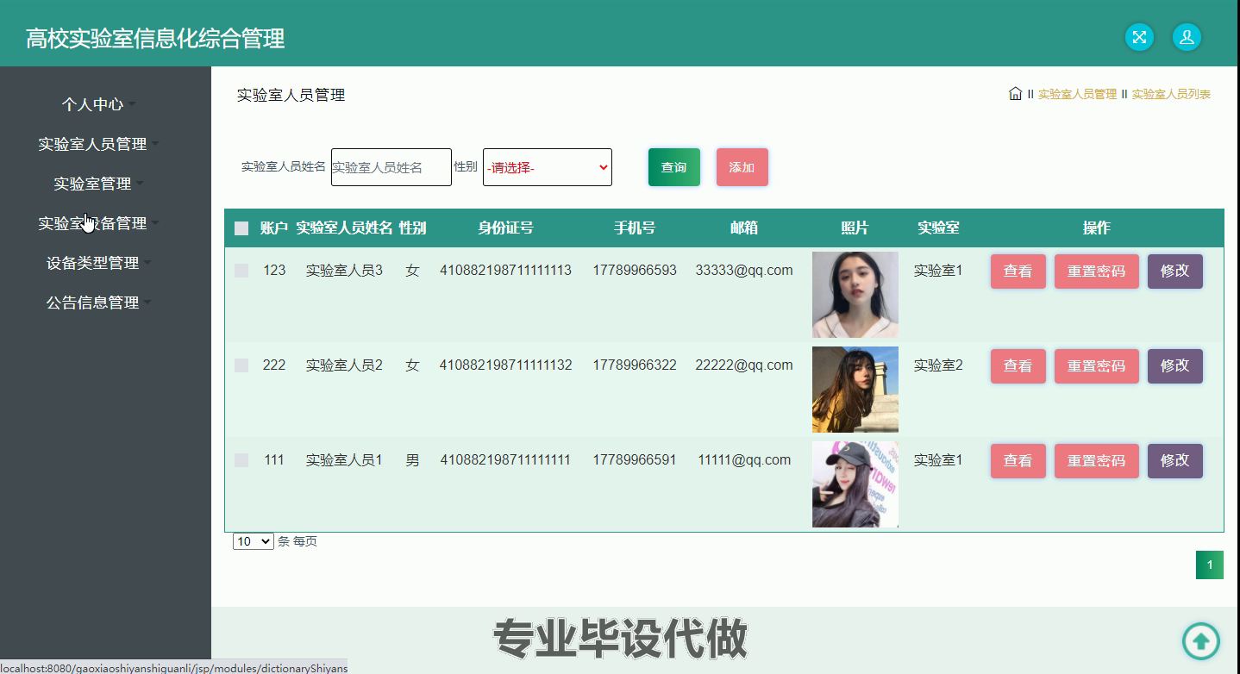Click name cell 实验室人员1

344,460
